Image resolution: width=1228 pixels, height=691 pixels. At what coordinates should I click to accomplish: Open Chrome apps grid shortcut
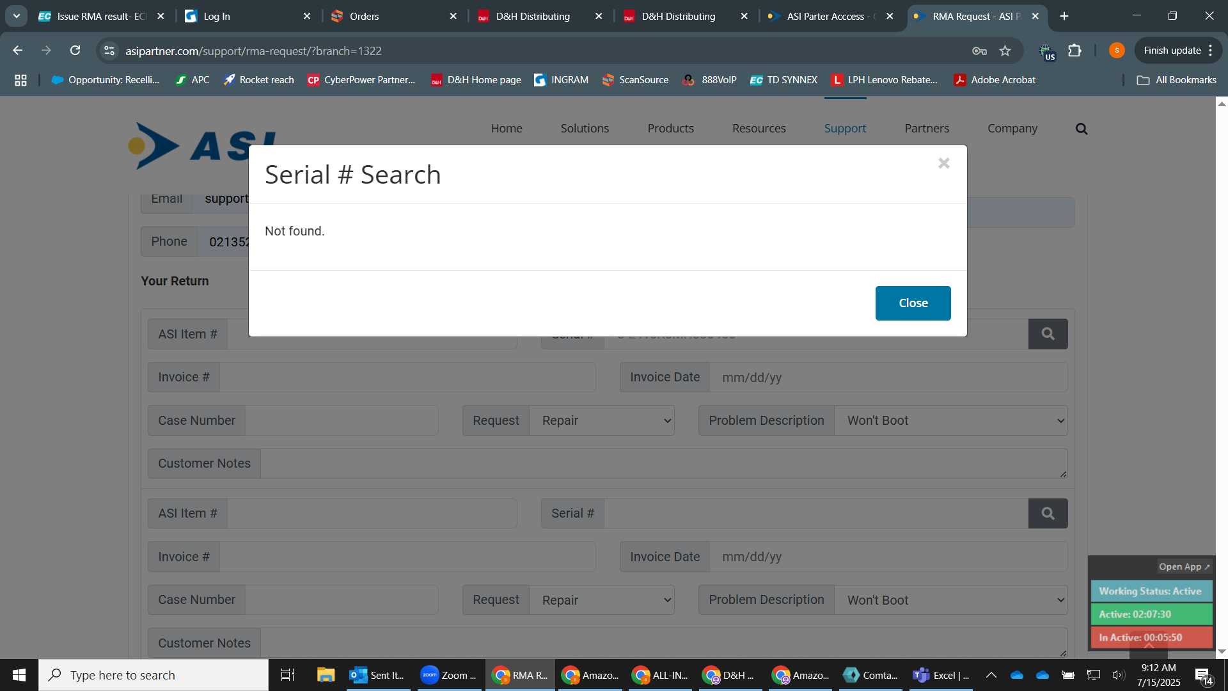pos(20,80)
